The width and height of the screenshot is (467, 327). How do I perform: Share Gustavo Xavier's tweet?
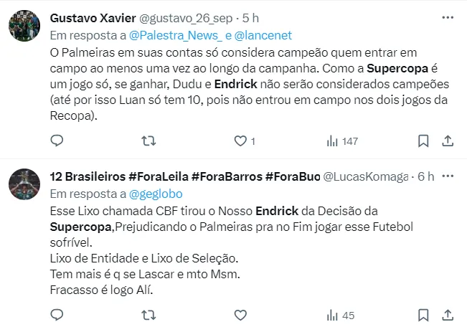coord(448,141)
